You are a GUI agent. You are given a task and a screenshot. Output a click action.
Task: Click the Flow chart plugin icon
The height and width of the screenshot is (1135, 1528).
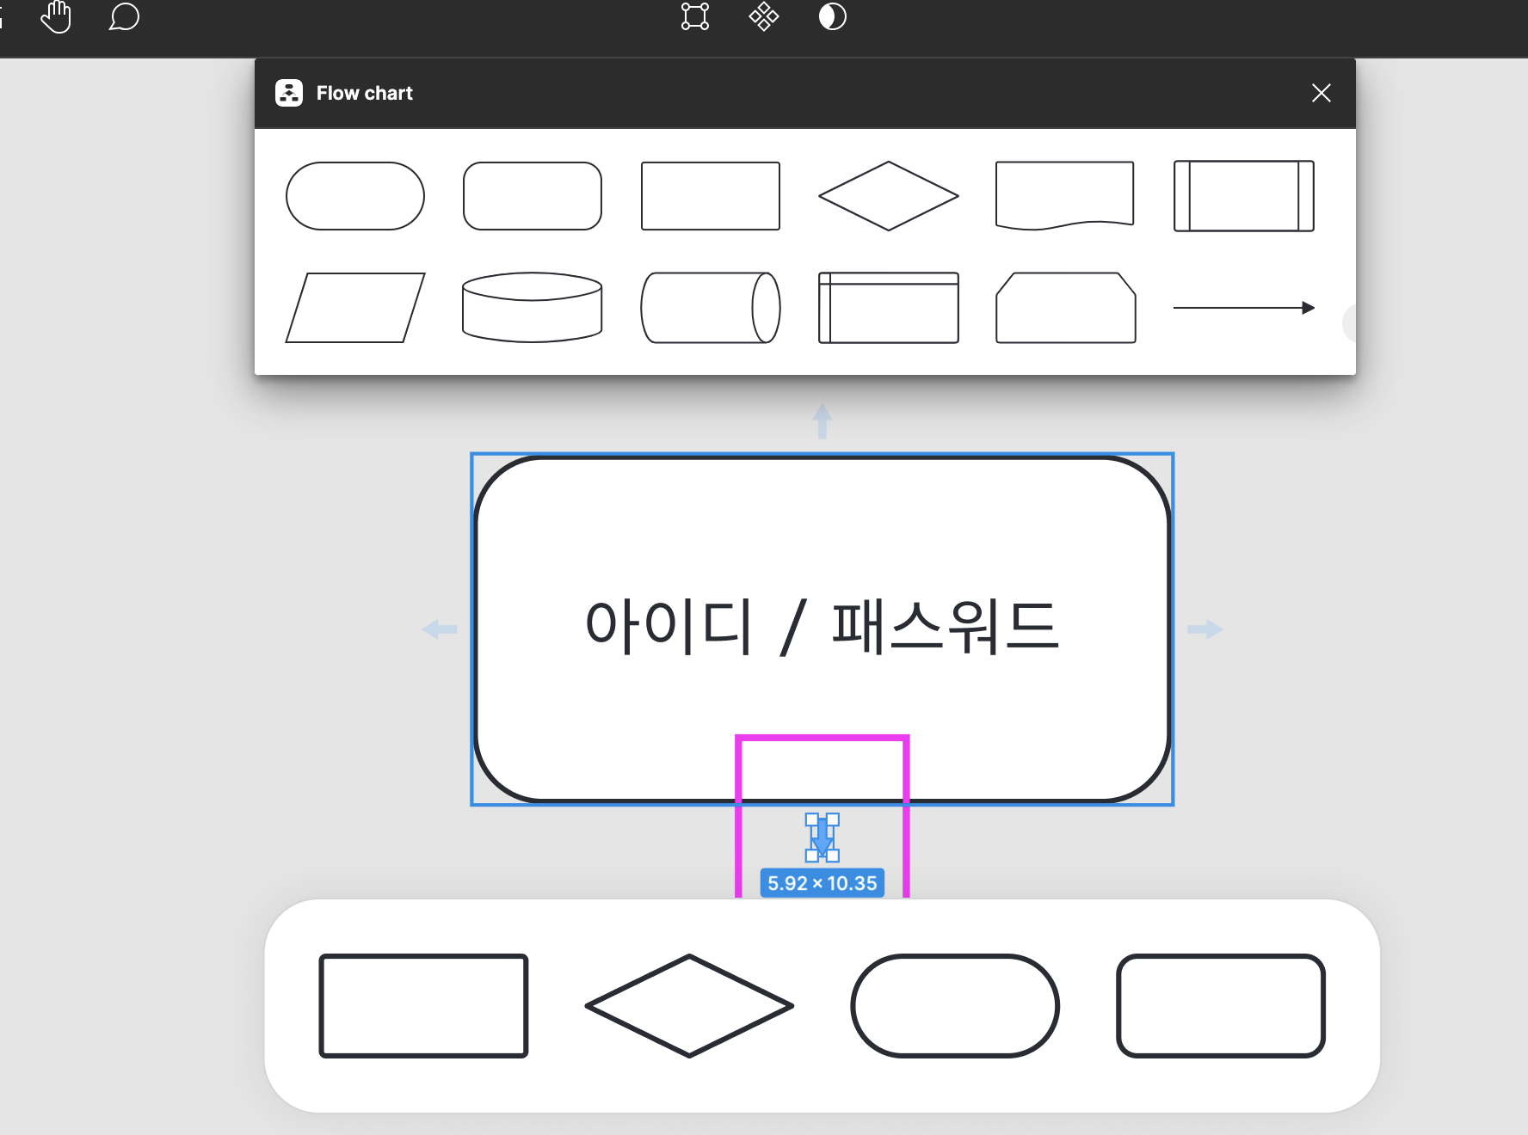click(289, 93)
